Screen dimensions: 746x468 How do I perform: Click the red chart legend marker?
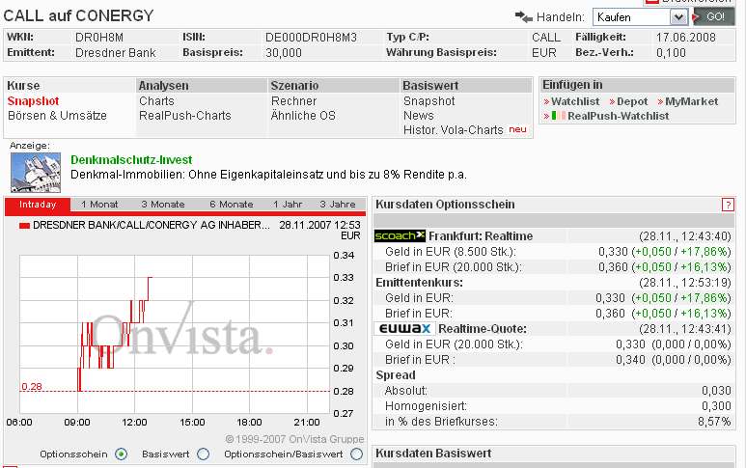pos(24,226)
